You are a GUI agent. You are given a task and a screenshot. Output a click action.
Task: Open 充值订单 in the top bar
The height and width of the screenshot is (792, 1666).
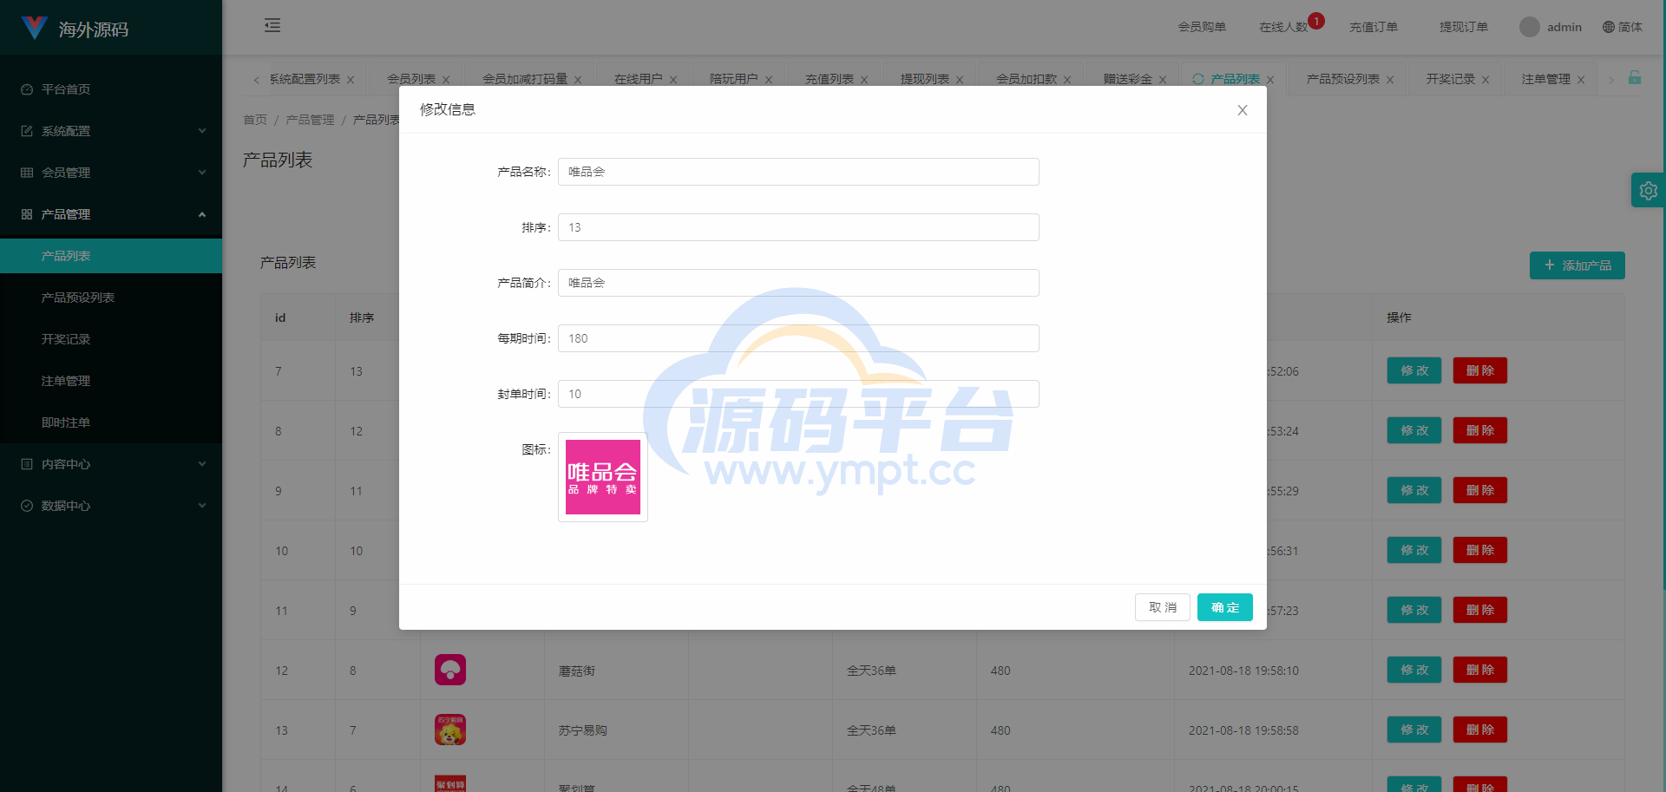point(1374,27)
